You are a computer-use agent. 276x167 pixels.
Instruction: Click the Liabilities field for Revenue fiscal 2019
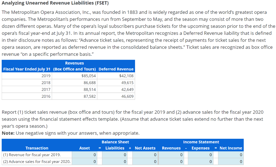(115, 155)
